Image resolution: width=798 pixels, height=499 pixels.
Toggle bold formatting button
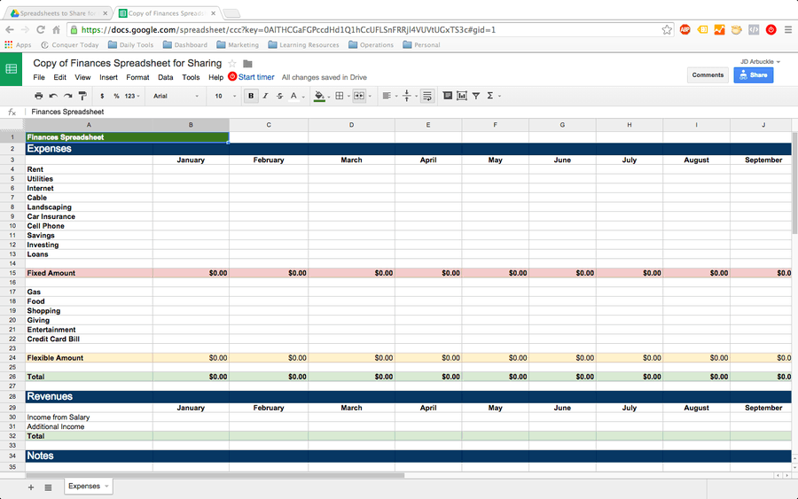[x=251, y=96]
